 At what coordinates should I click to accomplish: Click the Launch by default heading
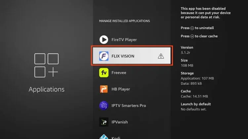196,104
